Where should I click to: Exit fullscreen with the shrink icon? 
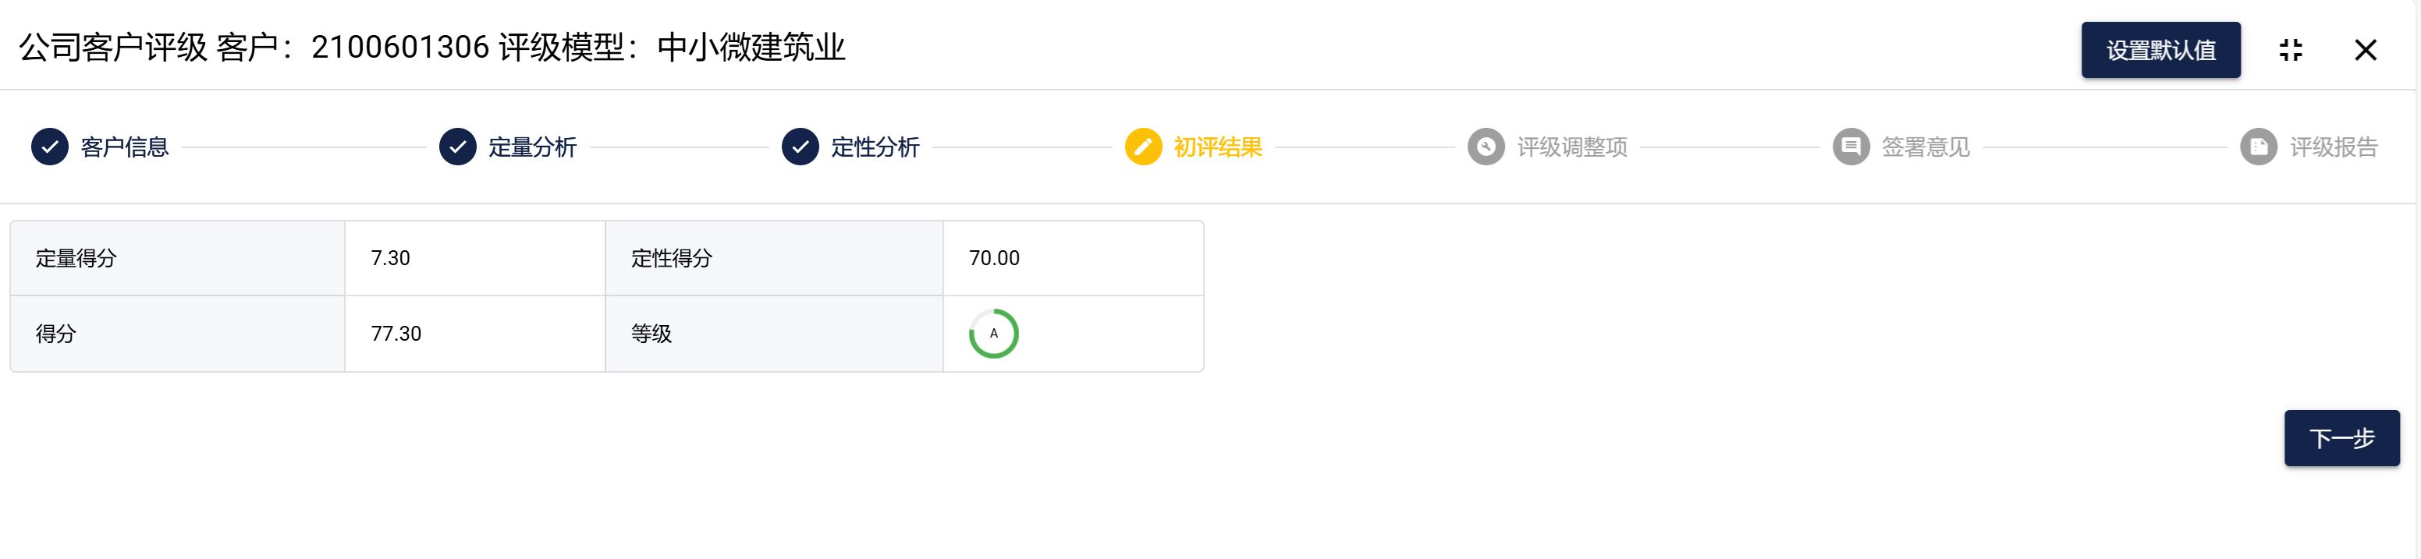click(2291, 50)
